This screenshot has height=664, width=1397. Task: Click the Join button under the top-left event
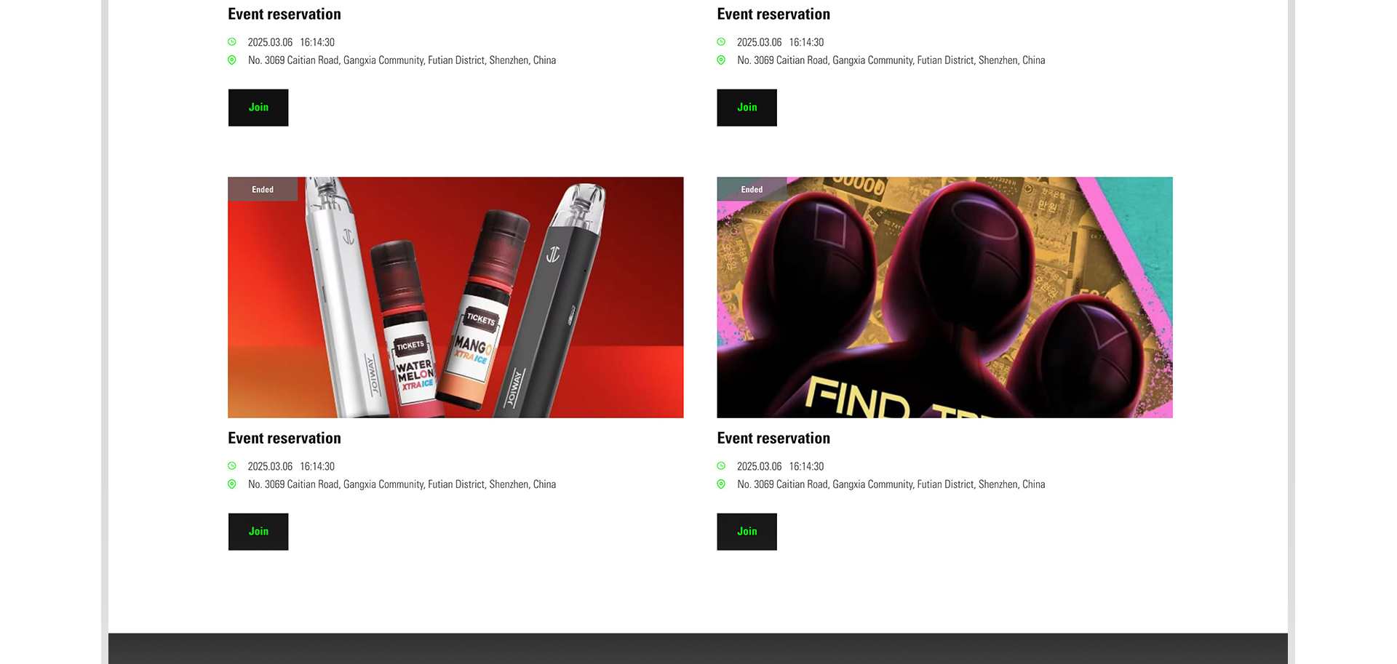258,108
